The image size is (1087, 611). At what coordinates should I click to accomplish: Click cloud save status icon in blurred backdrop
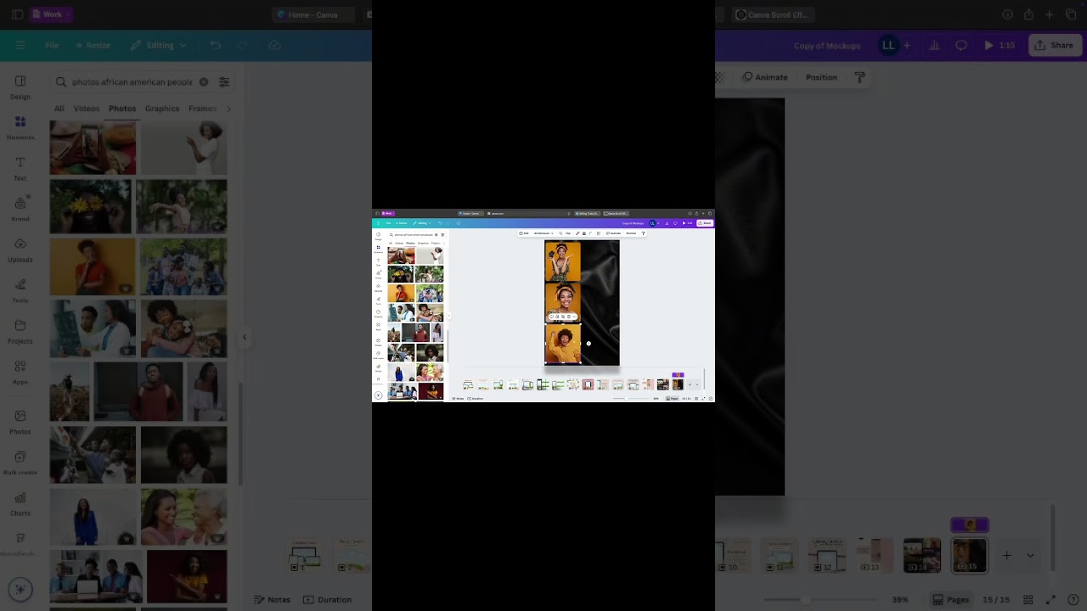coord(274,45)
